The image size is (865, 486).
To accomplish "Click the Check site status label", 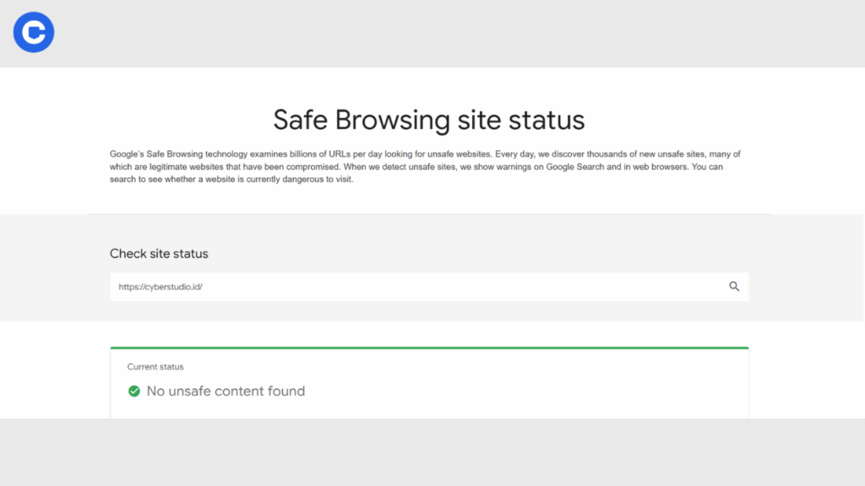I will 158,253.
